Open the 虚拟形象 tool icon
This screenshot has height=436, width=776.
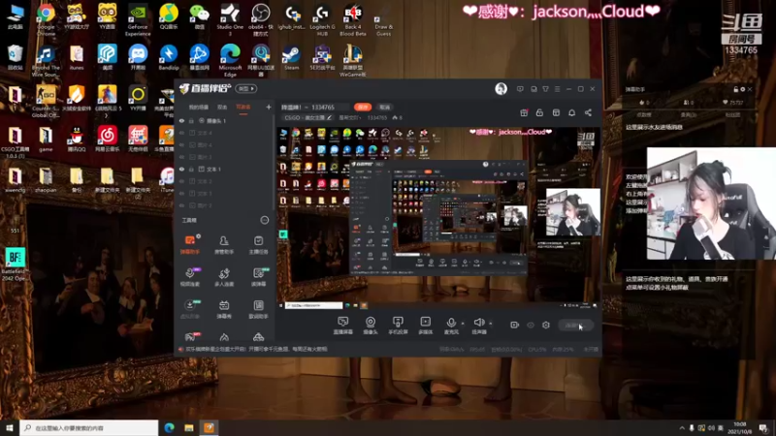coord(189,309)
